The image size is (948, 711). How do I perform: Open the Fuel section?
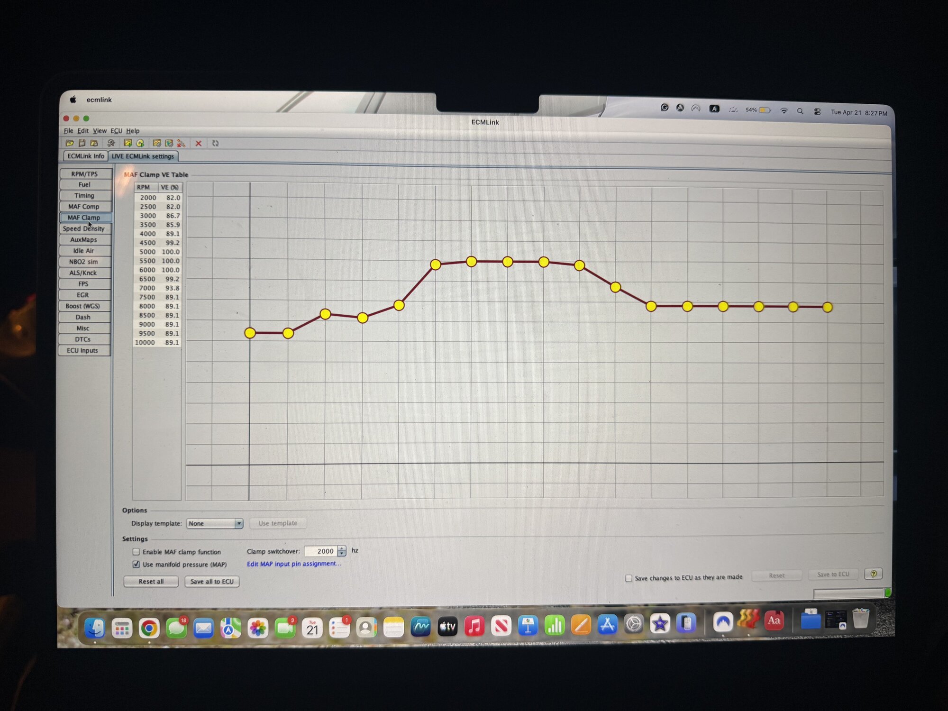pos(84,184)
